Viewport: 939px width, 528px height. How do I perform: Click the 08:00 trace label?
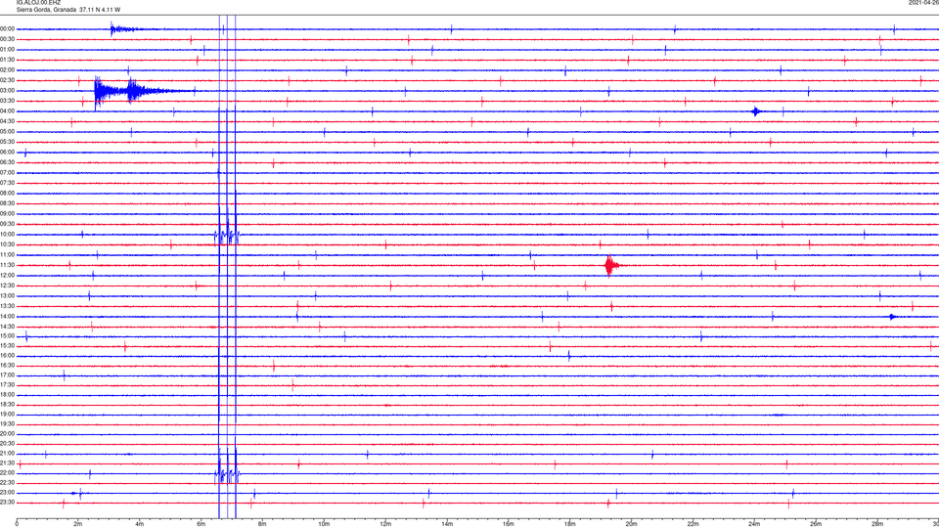(8, 194)
